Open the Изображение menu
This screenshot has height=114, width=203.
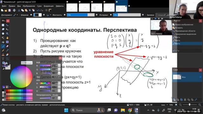[x=29, y=6]
